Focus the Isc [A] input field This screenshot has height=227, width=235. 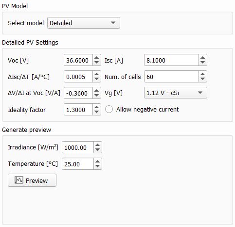(x=172, y=60)
